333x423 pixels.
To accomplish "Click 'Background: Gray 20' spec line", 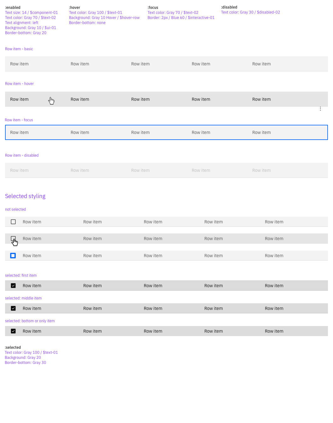I will 23,358.
